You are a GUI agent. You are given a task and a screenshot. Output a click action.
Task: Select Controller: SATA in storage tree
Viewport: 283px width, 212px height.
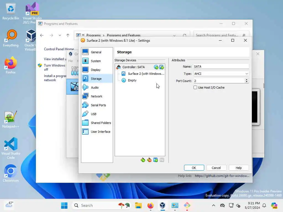pos(133,67)
